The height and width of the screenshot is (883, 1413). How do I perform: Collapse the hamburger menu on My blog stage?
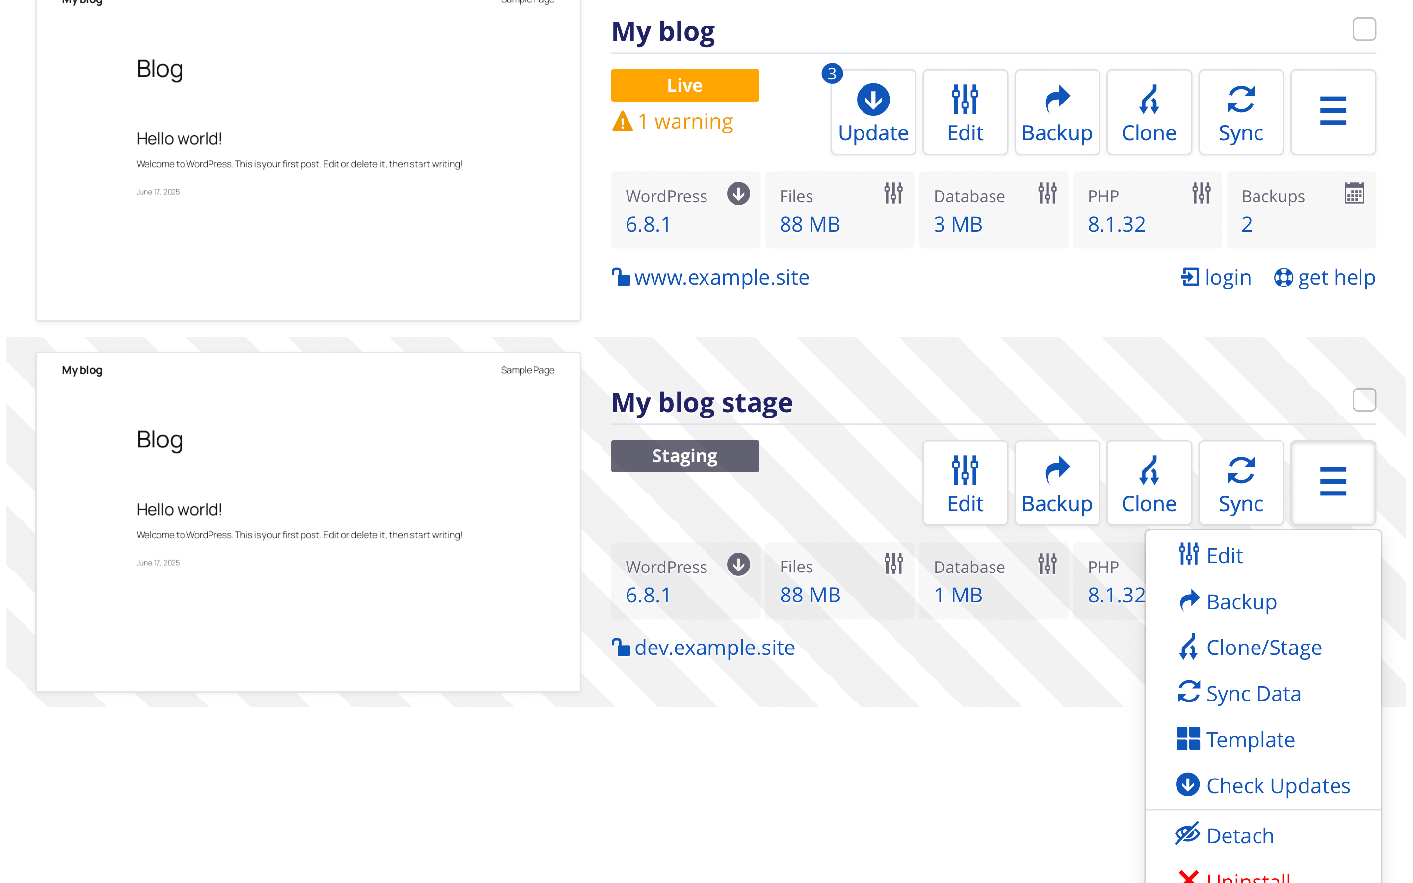[1333, 483]
